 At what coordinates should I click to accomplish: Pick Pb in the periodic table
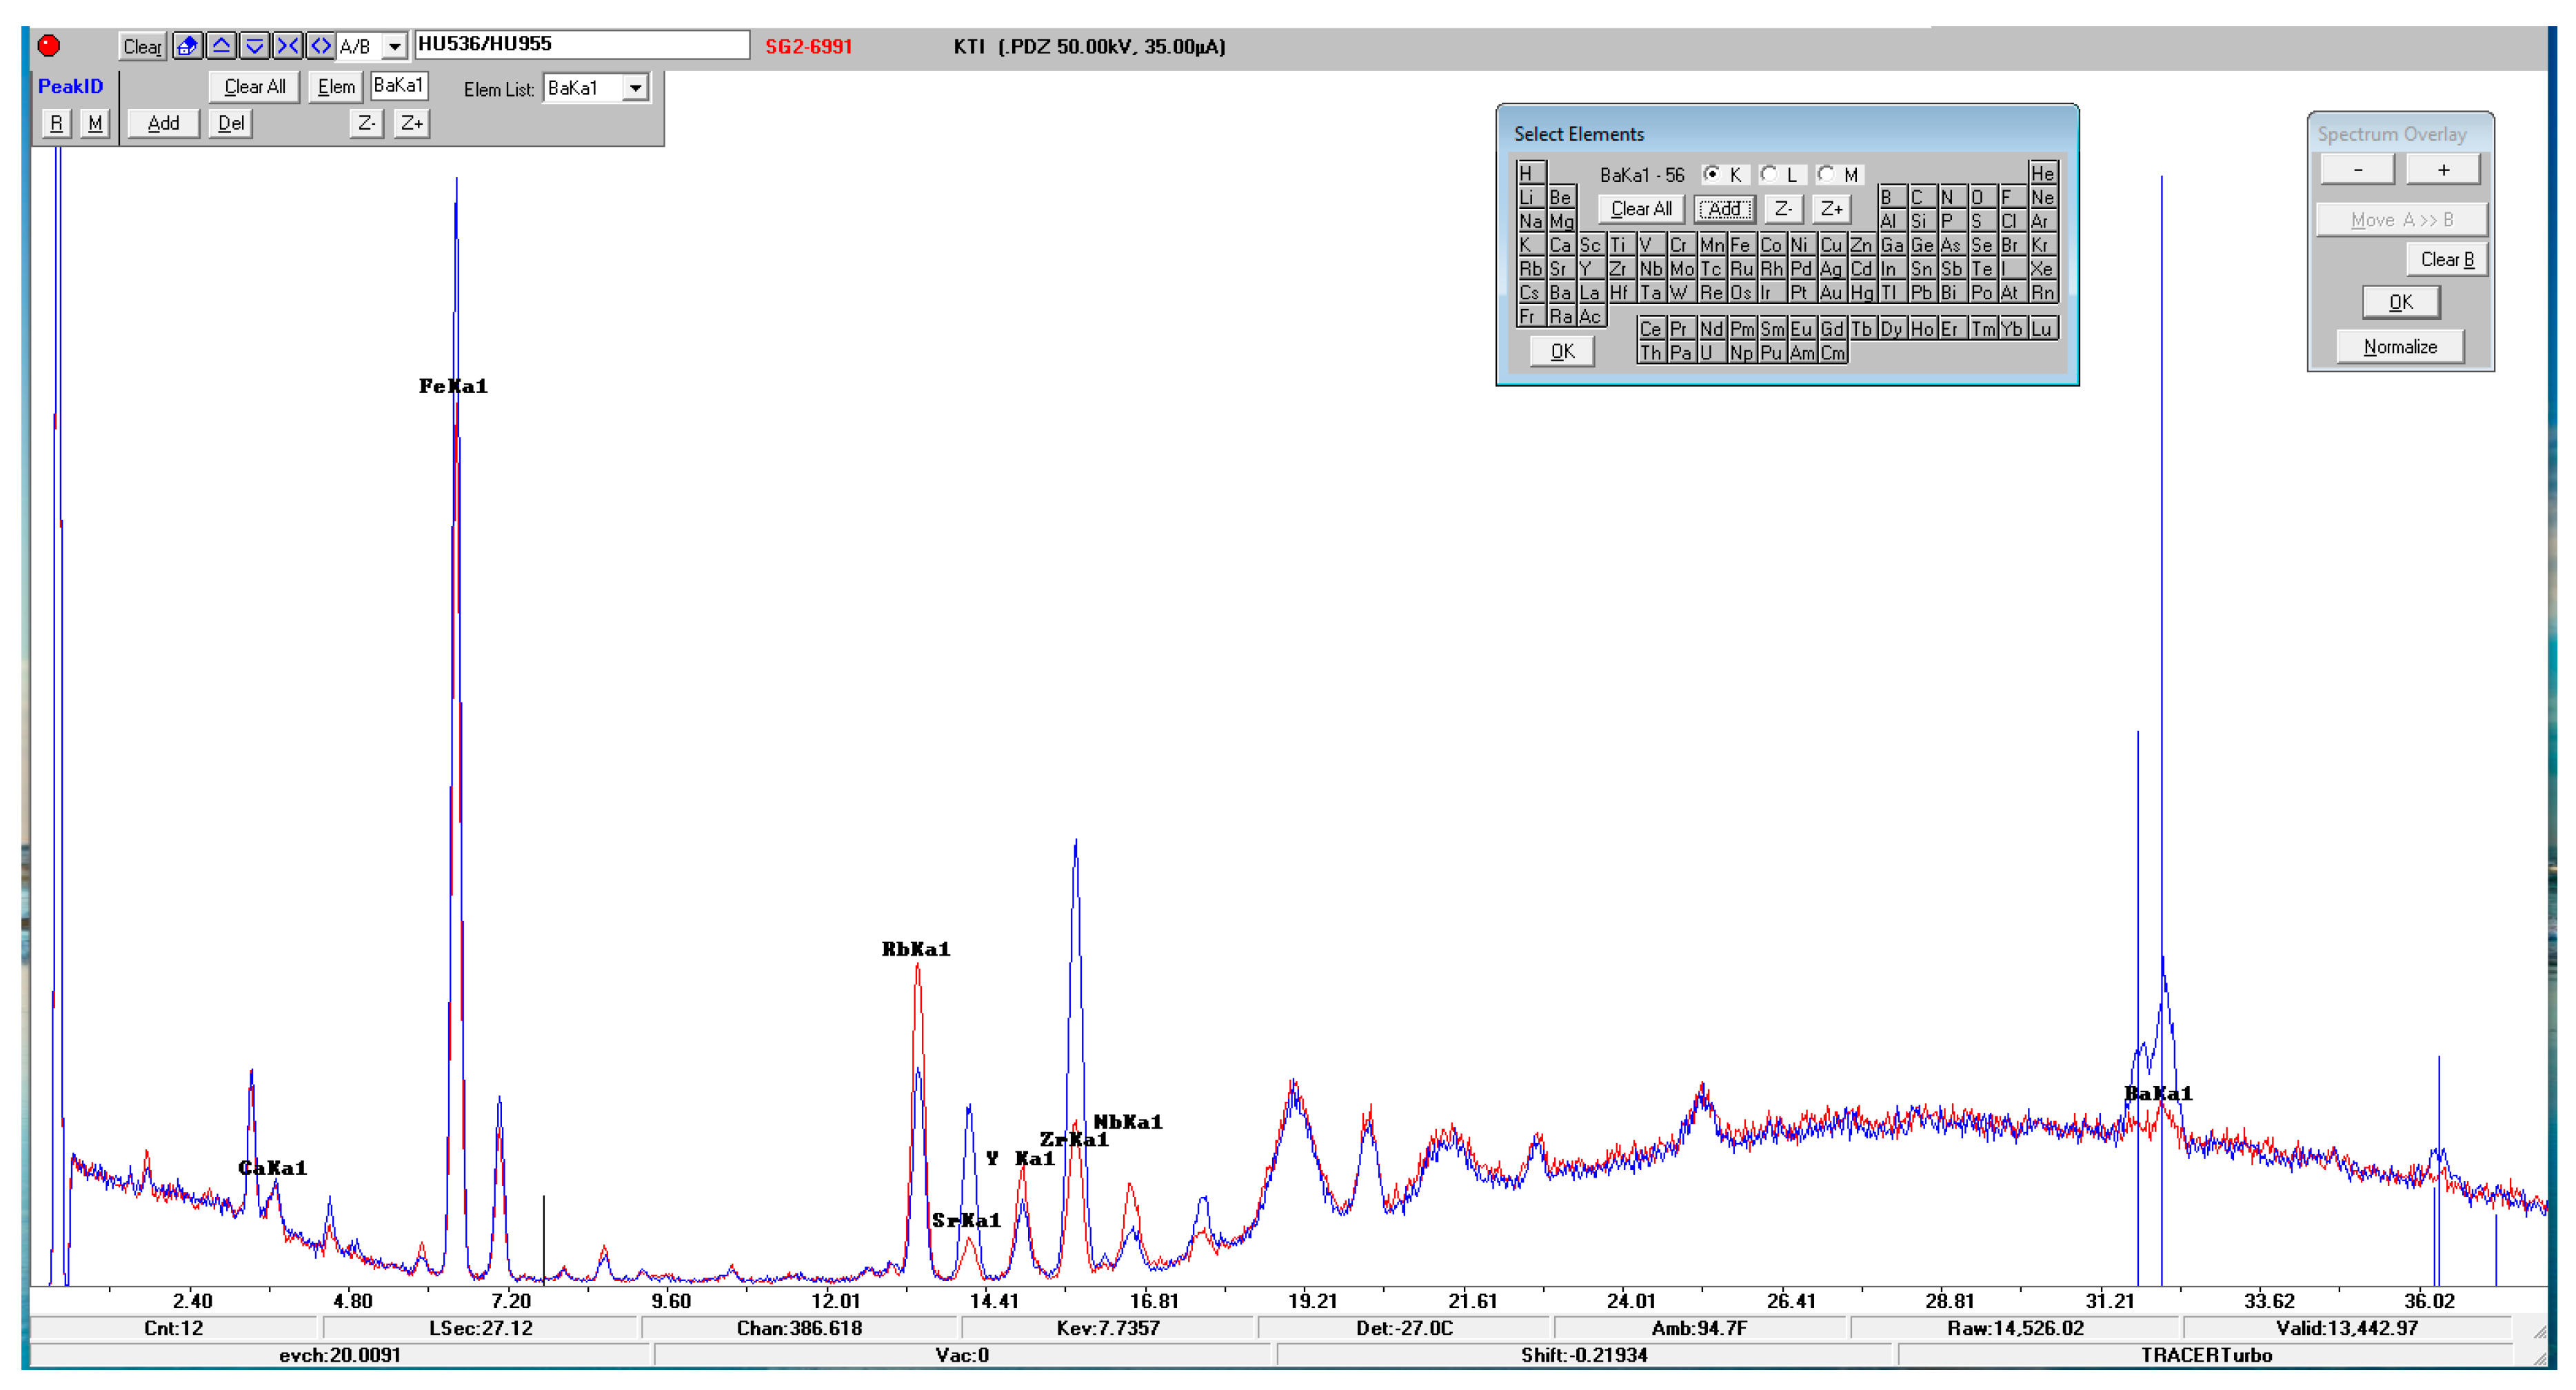(x=1920, y=293)
